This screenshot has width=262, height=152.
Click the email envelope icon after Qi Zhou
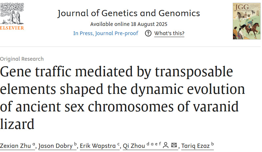174,145
